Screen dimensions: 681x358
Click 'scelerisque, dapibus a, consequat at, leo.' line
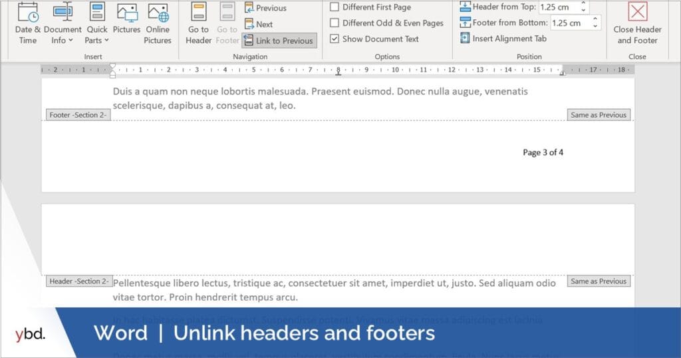coord(204,105)
